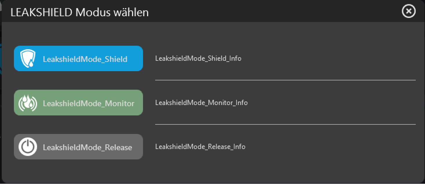Click the LeakshieldMode_Monitor_Info description text
The image size is (425, 184).
(201, 103)
